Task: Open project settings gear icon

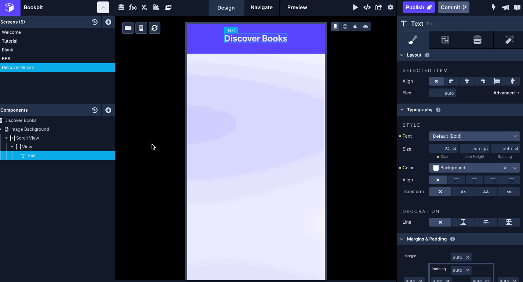Action: 391,7
